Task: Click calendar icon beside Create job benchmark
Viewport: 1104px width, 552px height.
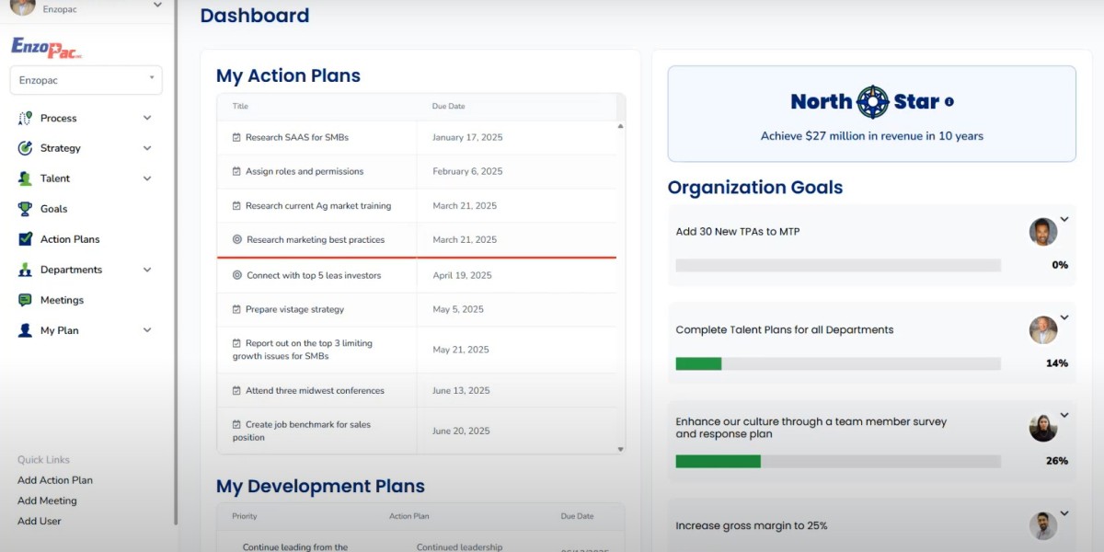Action: [236, 424]
